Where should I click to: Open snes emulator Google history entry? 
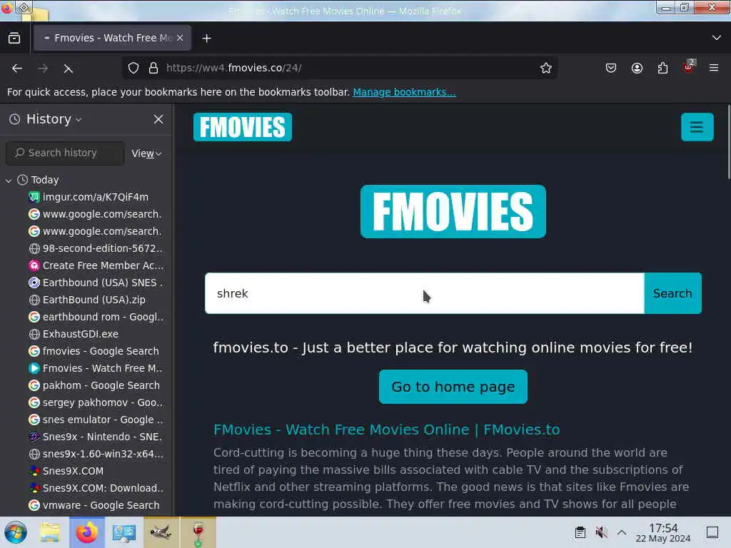(x=95, y=420)
